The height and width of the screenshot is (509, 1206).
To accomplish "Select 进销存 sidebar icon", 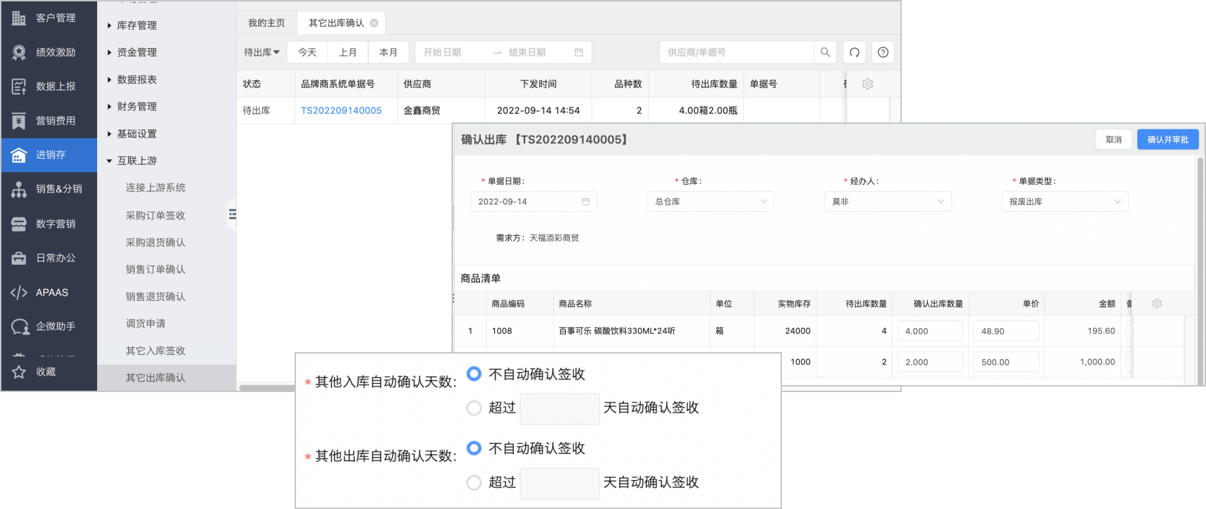I will (19, 155).
